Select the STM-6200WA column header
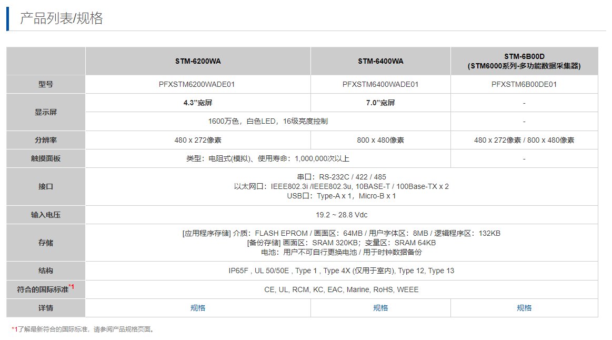612x340 pixels. [198, 61]
